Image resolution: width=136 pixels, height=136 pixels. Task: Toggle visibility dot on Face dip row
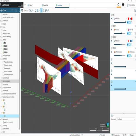tap(112, 30)
